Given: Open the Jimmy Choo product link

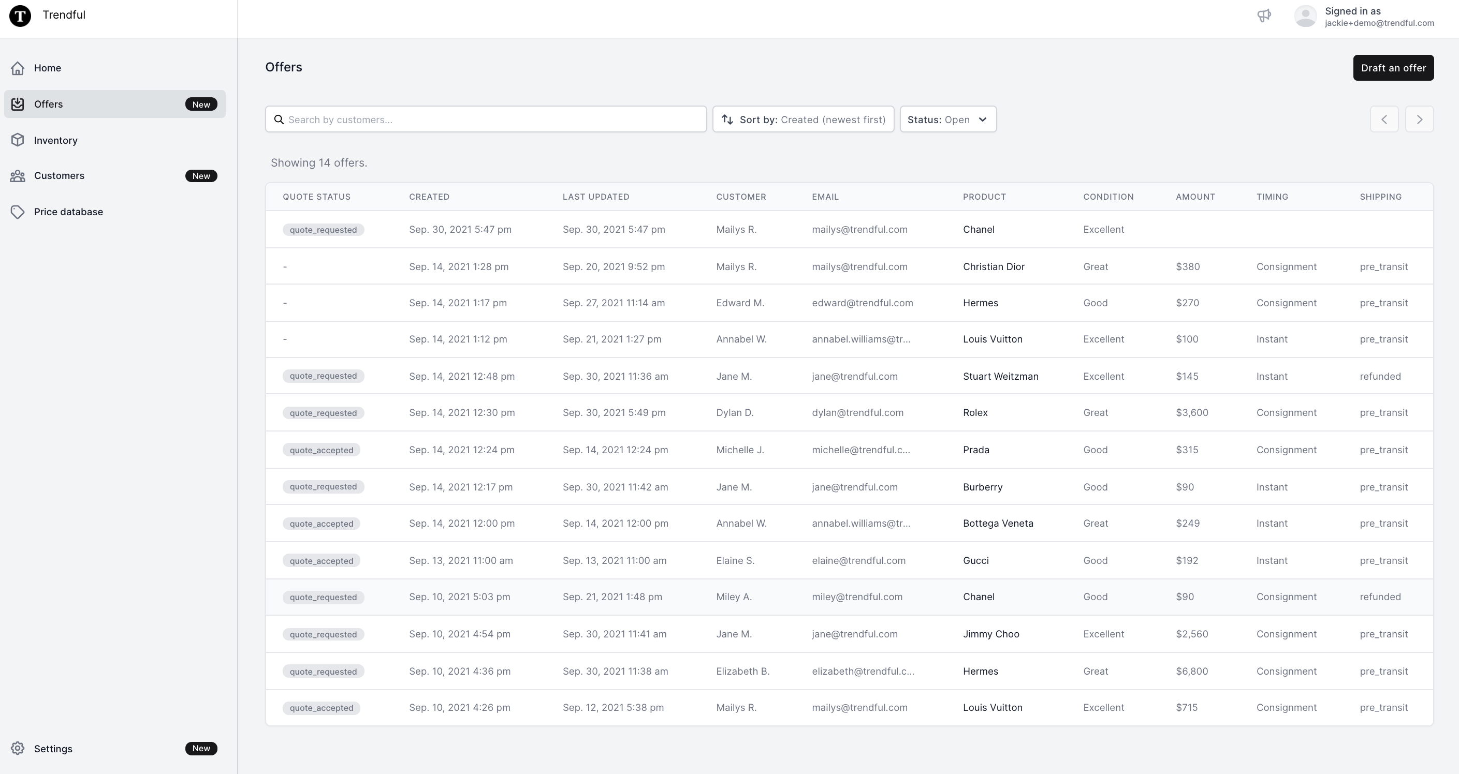Looking at the screenshot, I should (990, 634).
